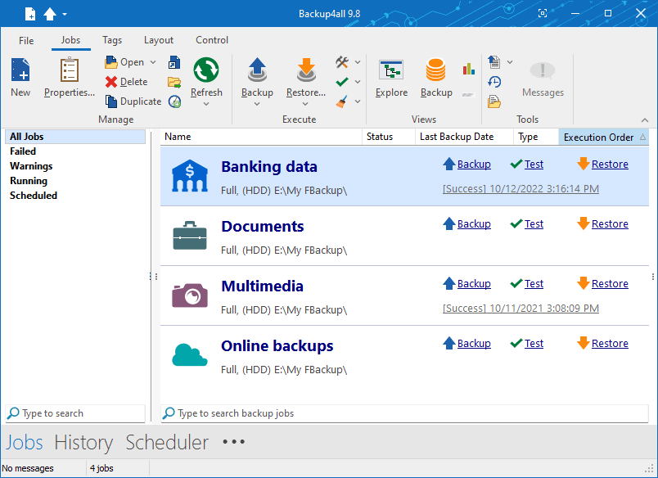
Task: Click Restore link for Multimedia job
Action: (x=610, y=284)
